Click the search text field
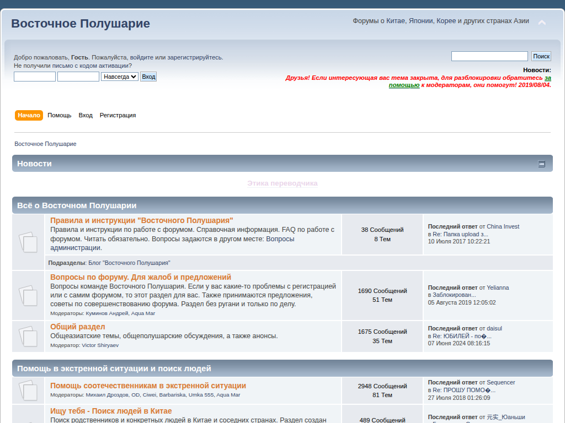The height and width of the screenshot is (423, 565). click(x=489, y=56)
